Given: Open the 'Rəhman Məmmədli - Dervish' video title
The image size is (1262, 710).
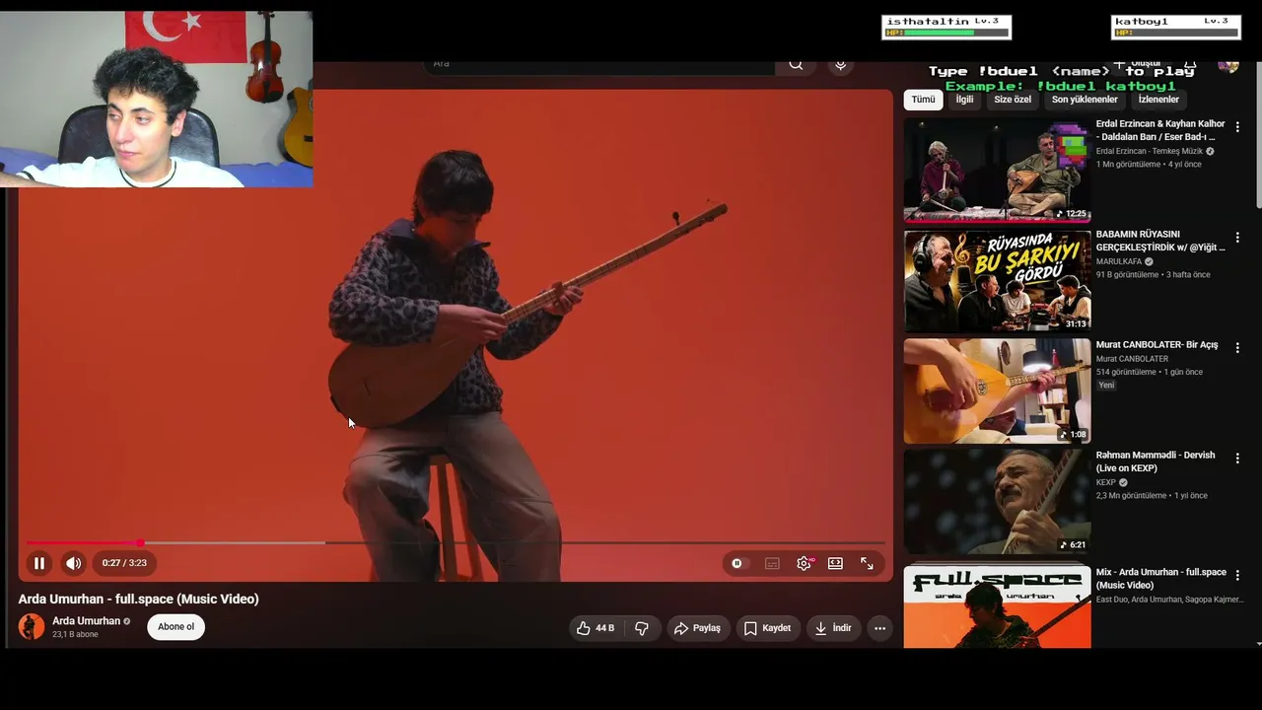Looking at the screenshot, I should pos(1156,461).
